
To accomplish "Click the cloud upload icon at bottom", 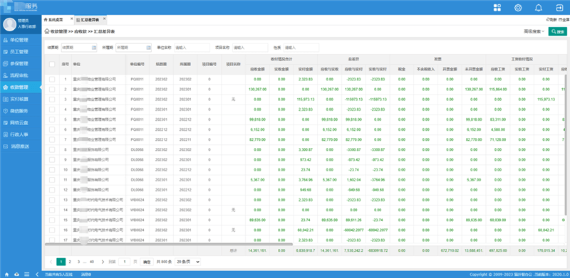I will tap(16, 274).
